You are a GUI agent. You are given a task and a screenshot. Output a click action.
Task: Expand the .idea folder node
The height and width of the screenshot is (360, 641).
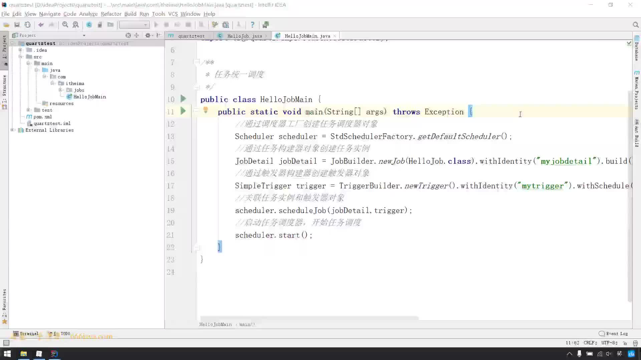point(20,50)
